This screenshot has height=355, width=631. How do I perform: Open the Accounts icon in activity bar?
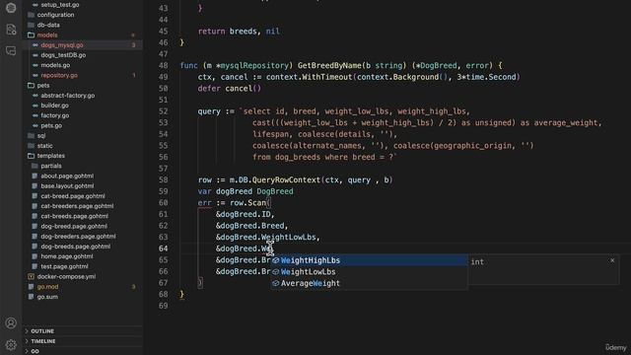pos(11,322)
